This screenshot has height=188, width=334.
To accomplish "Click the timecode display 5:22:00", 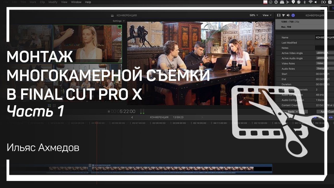I will point(127,111).
